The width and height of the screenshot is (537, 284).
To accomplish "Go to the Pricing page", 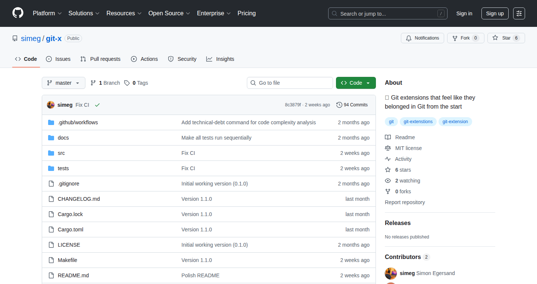I will coord(246,13).
